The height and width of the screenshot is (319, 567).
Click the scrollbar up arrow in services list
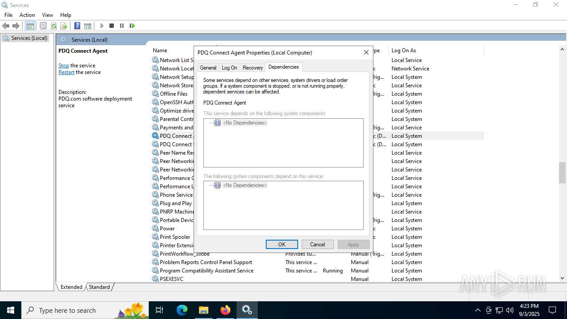tap(562, 50)
